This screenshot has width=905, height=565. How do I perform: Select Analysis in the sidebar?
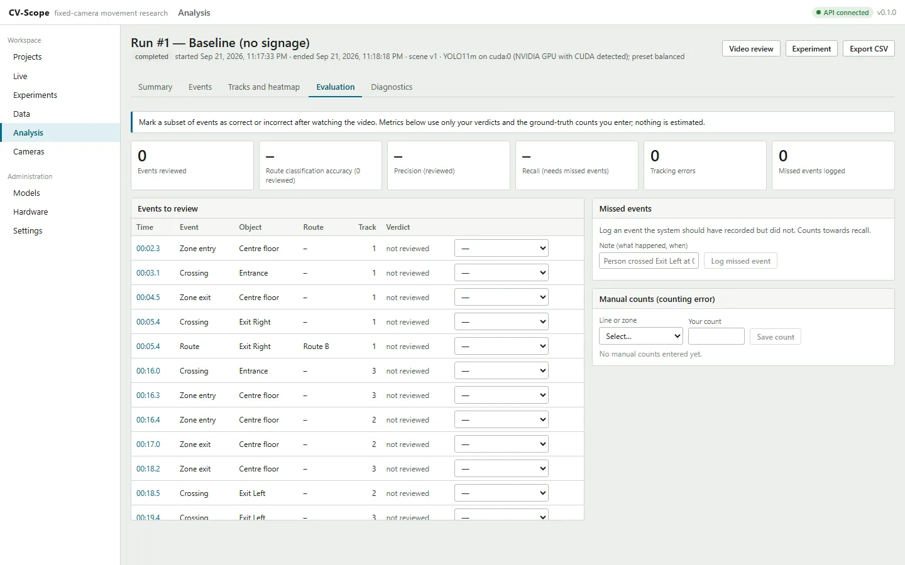60,132
